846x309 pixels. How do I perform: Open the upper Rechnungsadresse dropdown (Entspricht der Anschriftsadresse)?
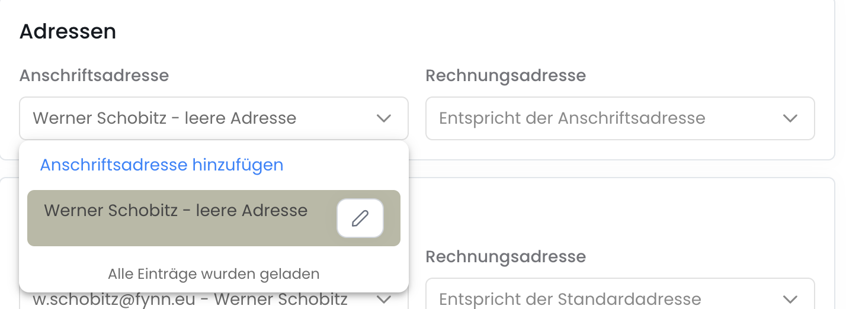click(x=620, y=118)
